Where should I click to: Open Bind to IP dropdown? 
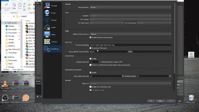(x=130, y=83)
